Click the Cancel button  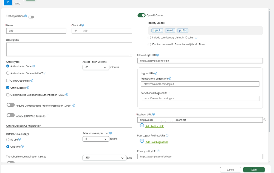click(230, 170)
